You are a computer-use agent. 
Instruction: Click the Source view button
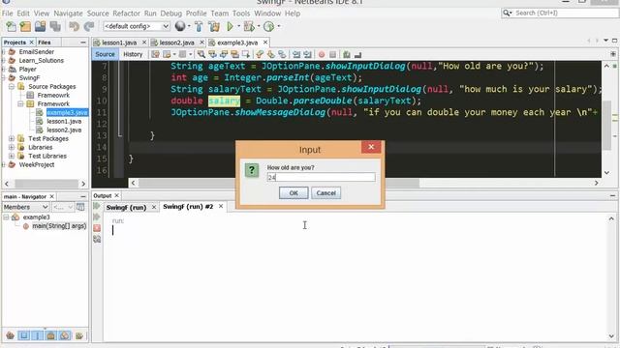click(105, 54)
